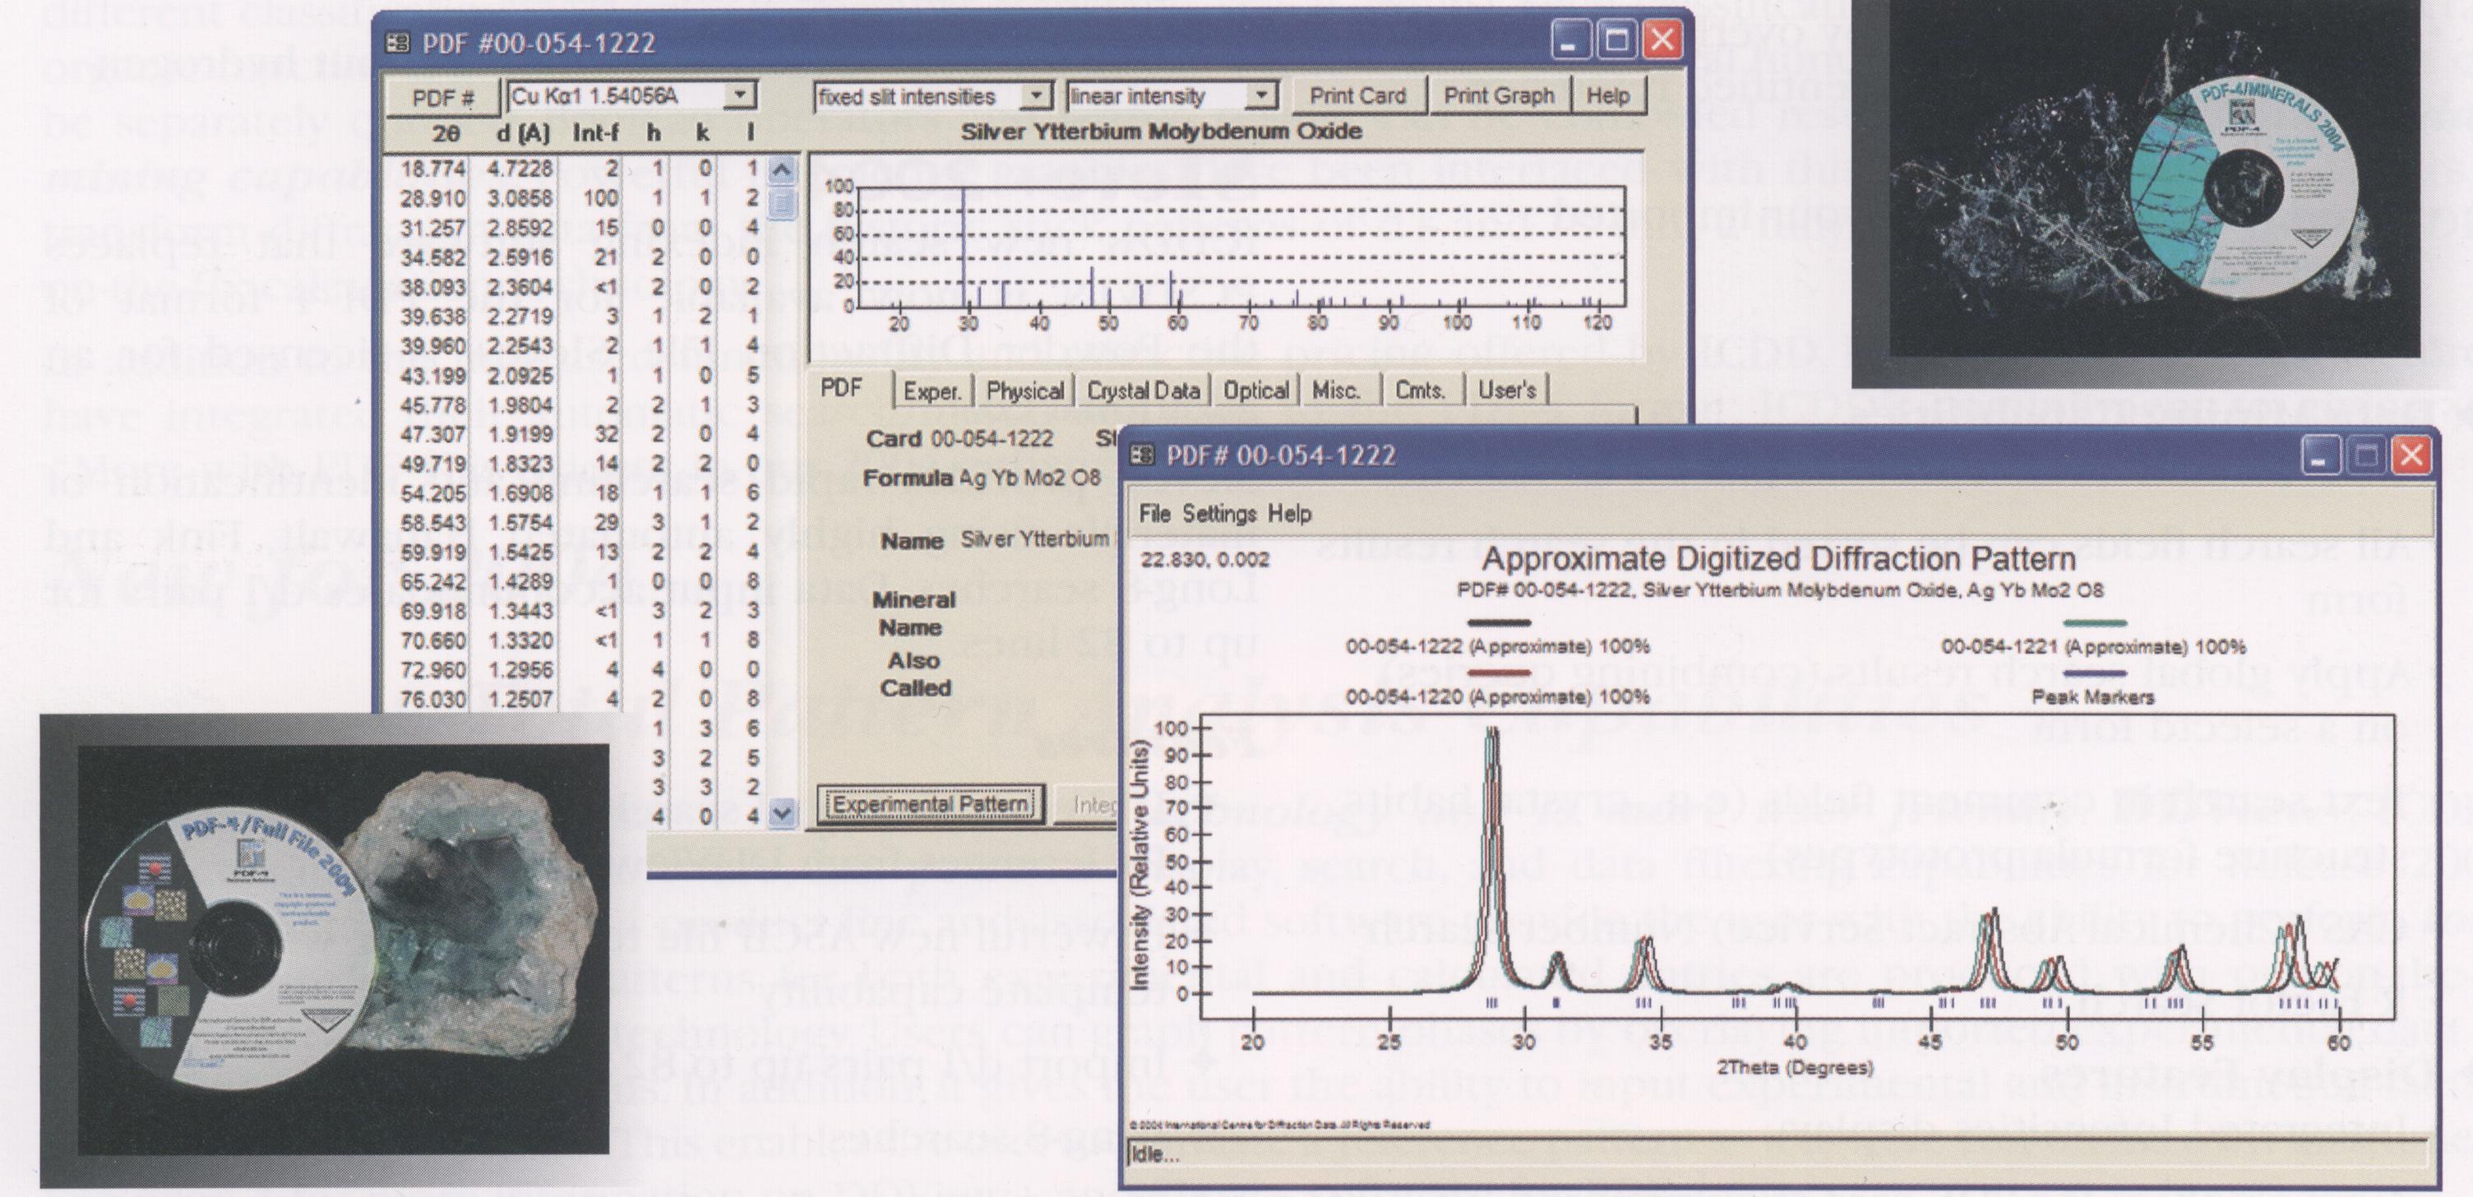
Task: Click the d (Å) column header
Action: tap(522, 133)
